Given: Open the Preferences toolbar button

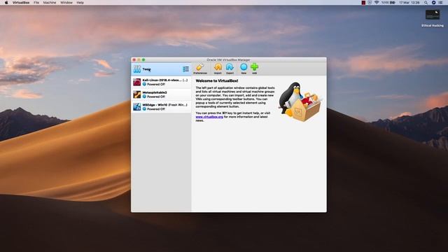Looking at the screenshot, I should pos(200,69).
